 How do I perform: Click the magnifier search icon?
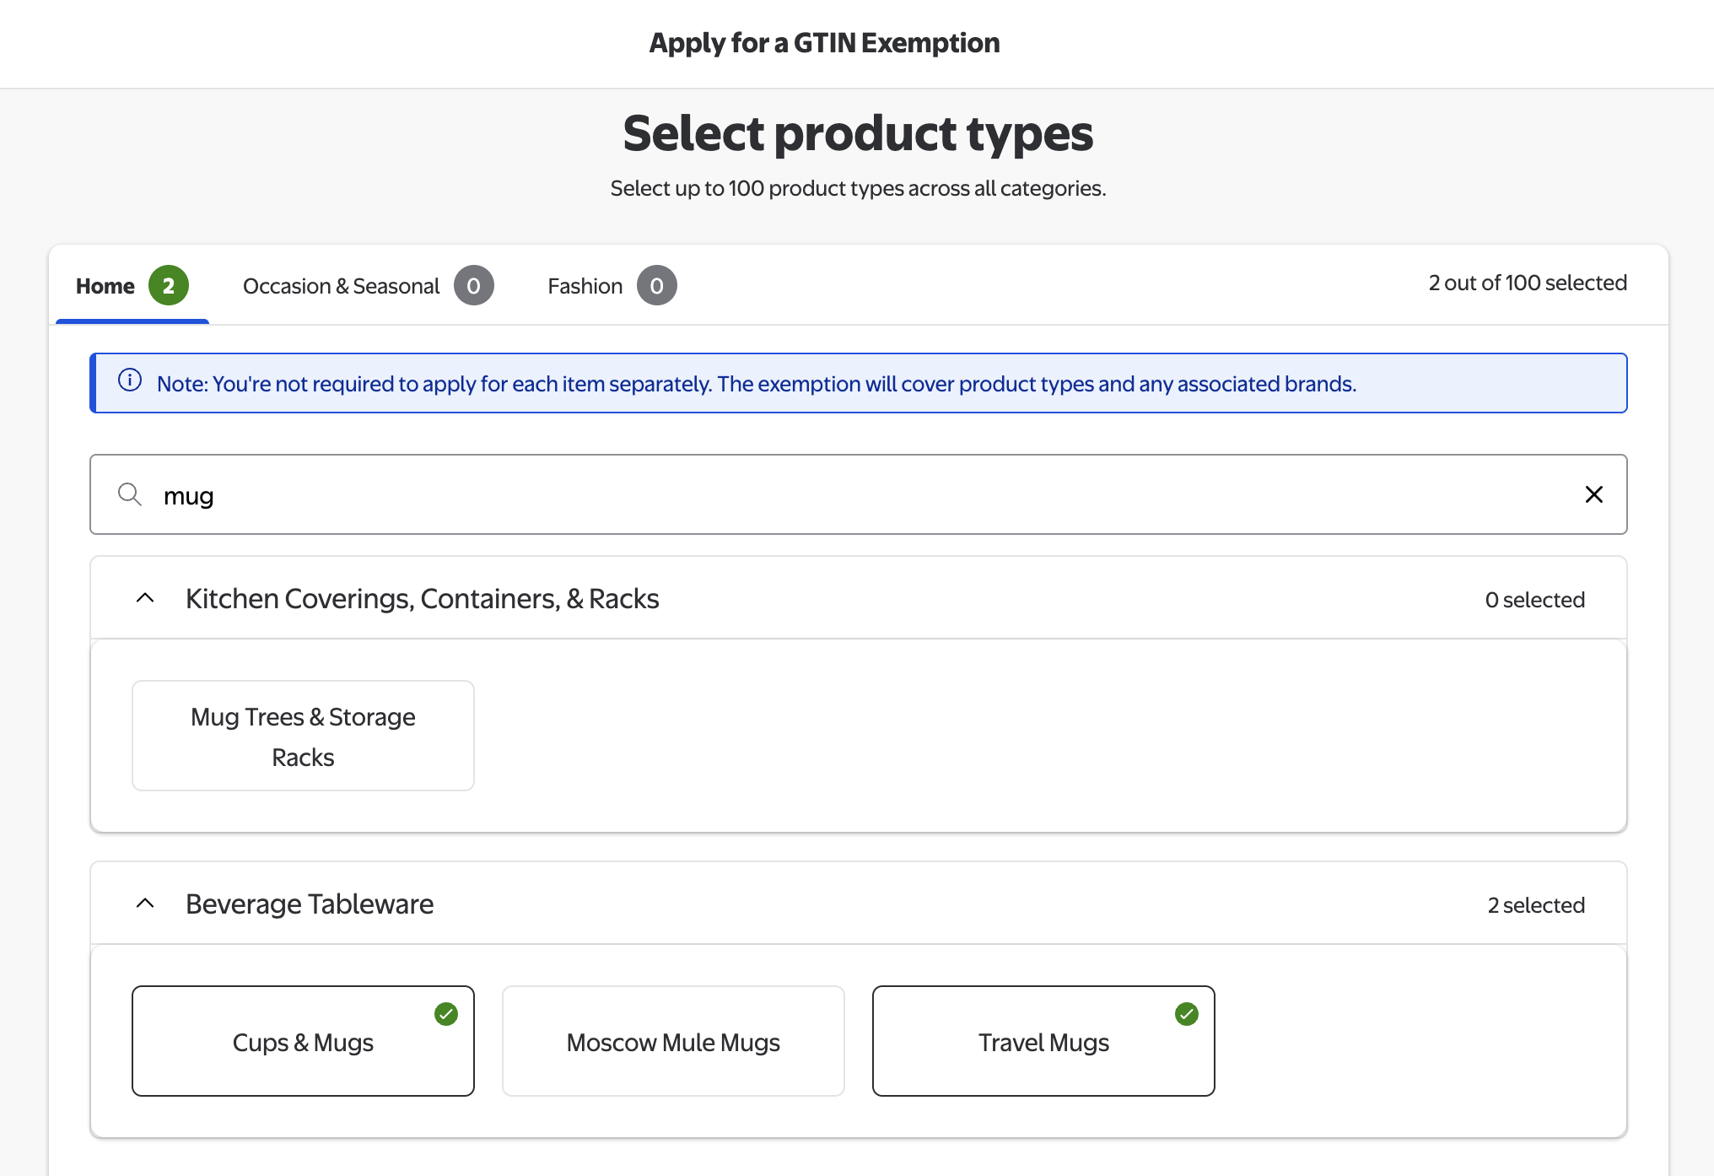coord(129,494)
